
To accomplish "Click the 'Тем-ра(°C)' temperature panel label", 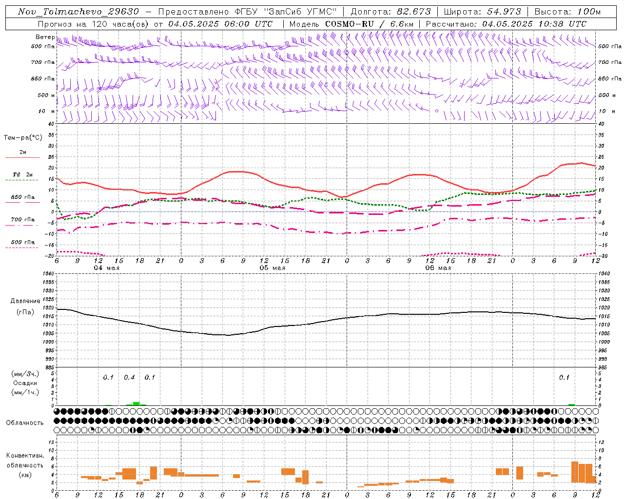I will pyautogui.click(x=23, y=138).
